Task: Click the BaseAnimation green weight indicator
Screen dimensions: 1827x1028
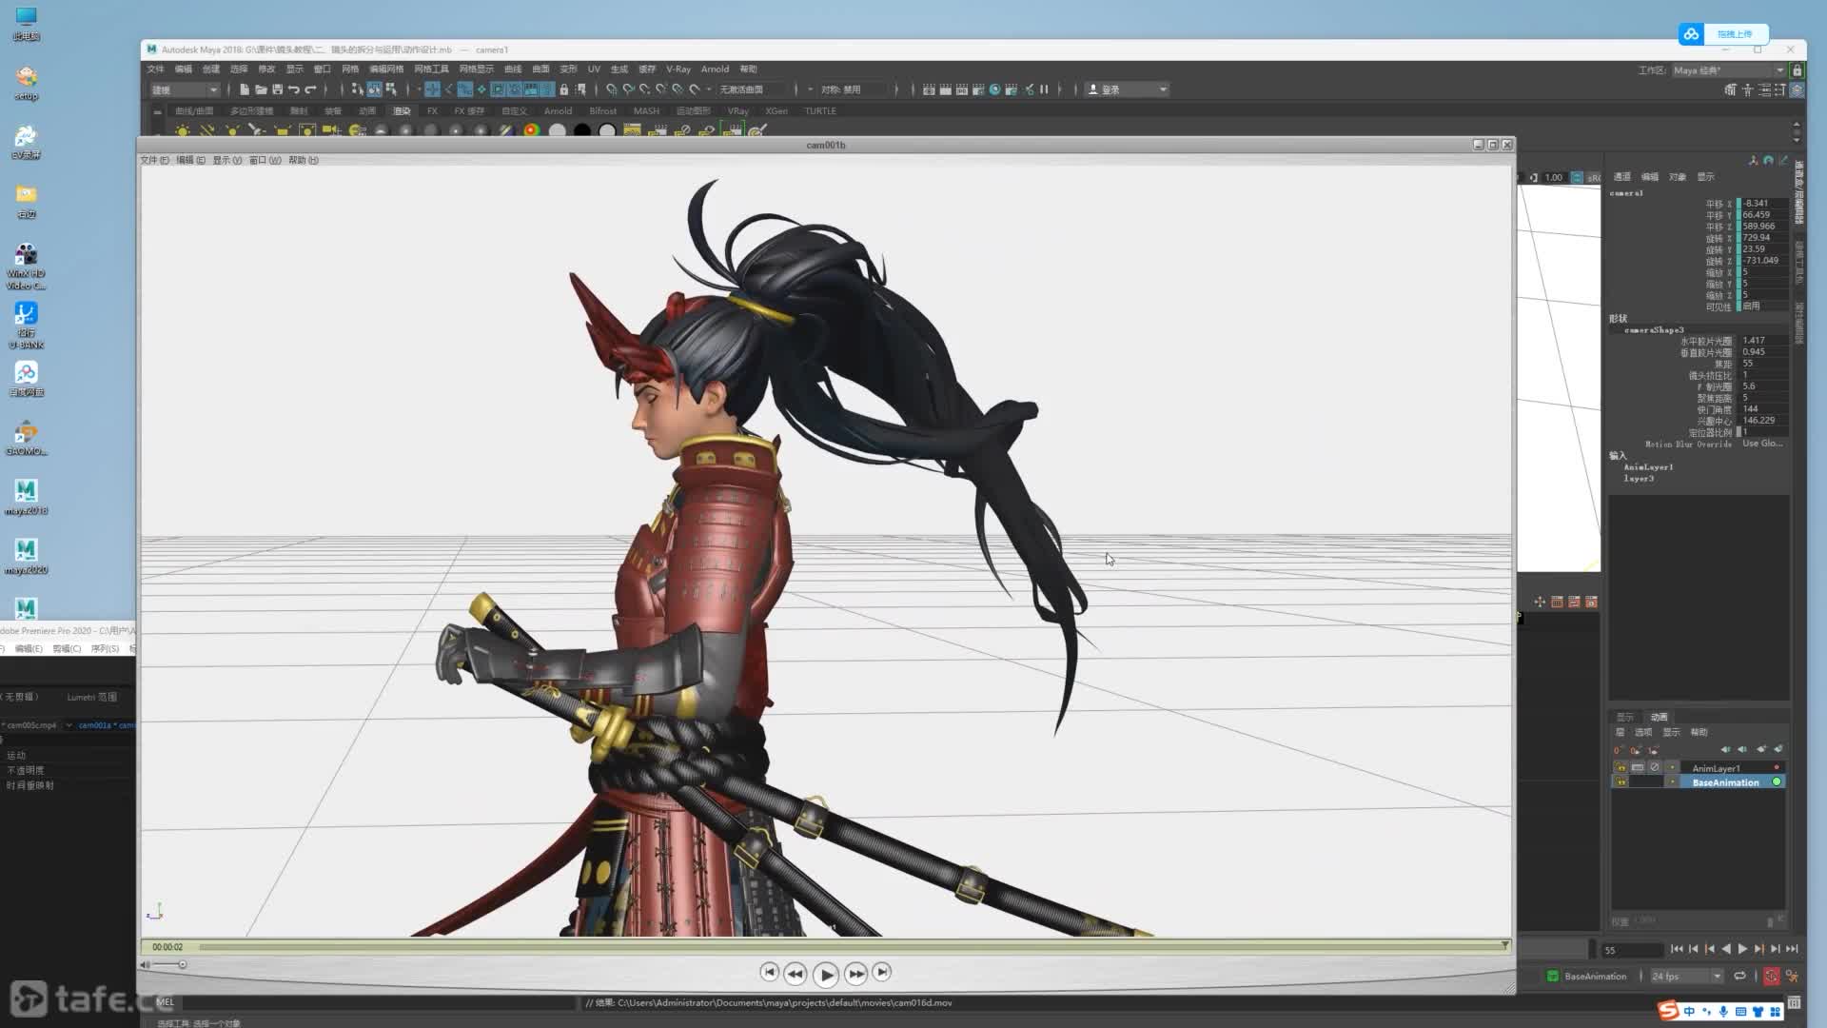Action: (1777, 782)
